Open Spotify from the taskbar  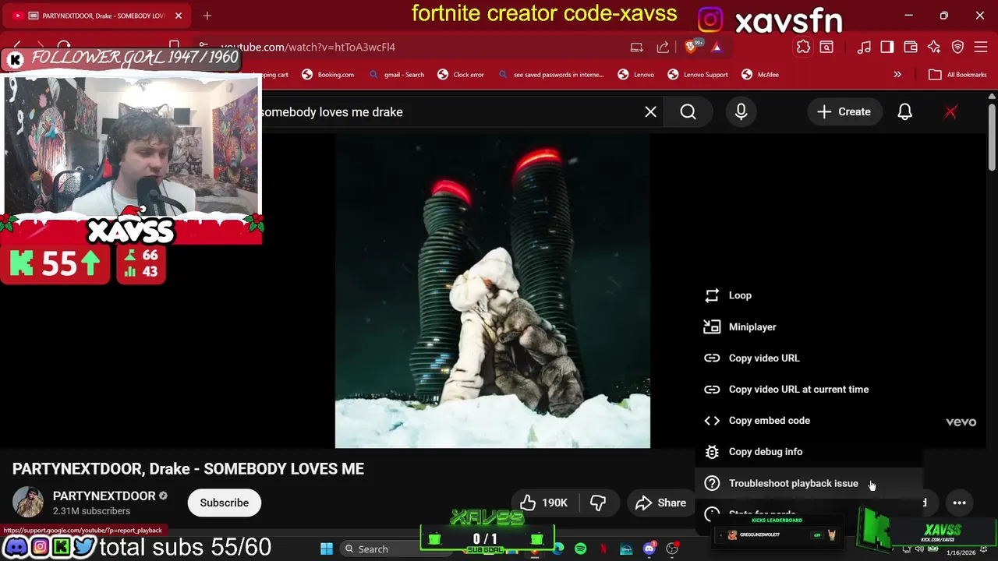point(581,549)
